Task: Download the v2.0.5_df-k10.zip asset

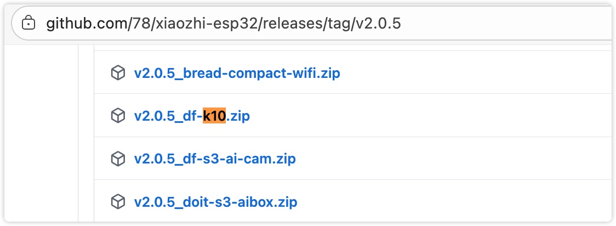Action: 192,116
